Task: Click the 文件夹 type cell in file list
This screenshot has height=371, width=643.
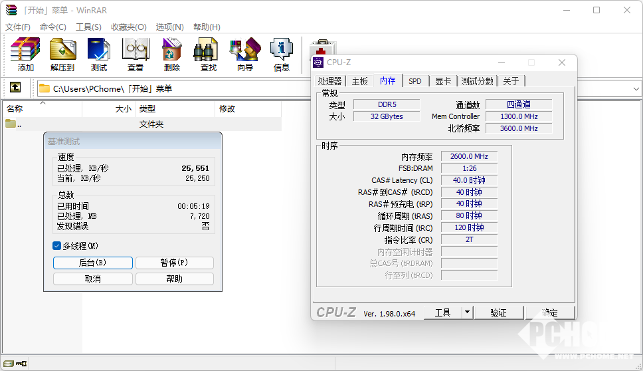Action: 151,124
